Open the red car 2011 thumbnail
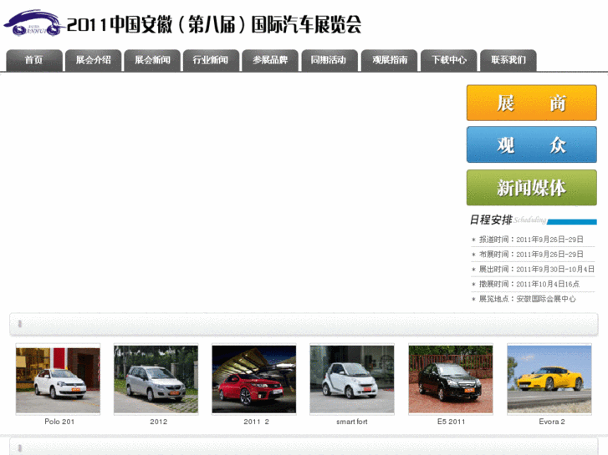This screenshot has width=608, height=455. 254,380
